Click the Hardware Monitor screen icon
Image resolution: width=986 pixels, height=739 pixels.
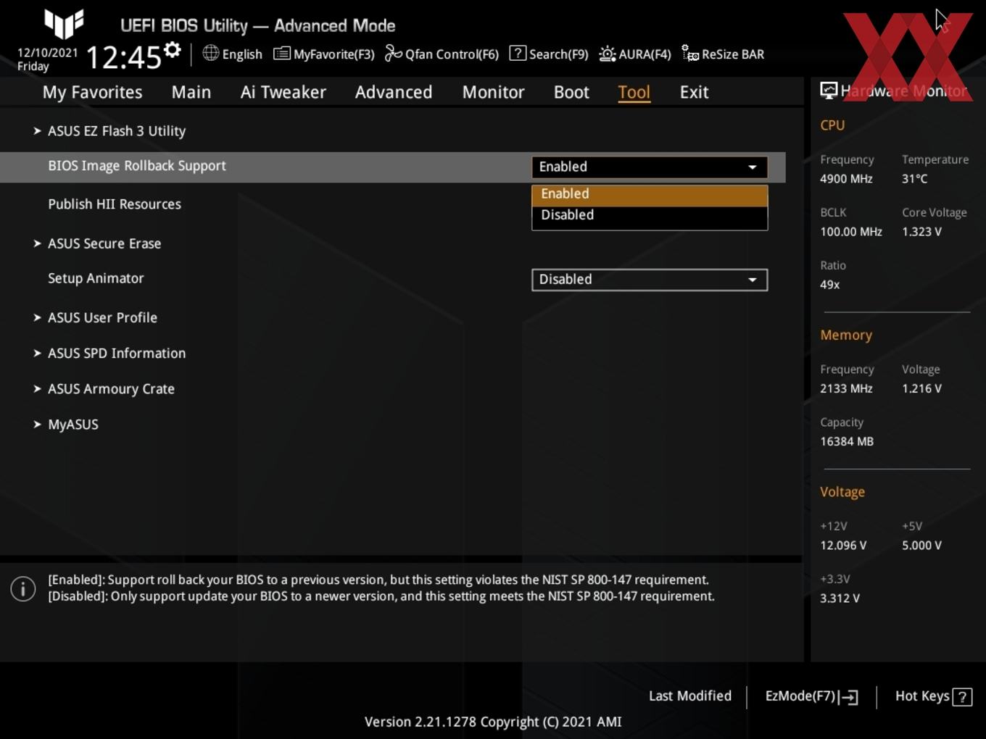[x=829, y=91]
